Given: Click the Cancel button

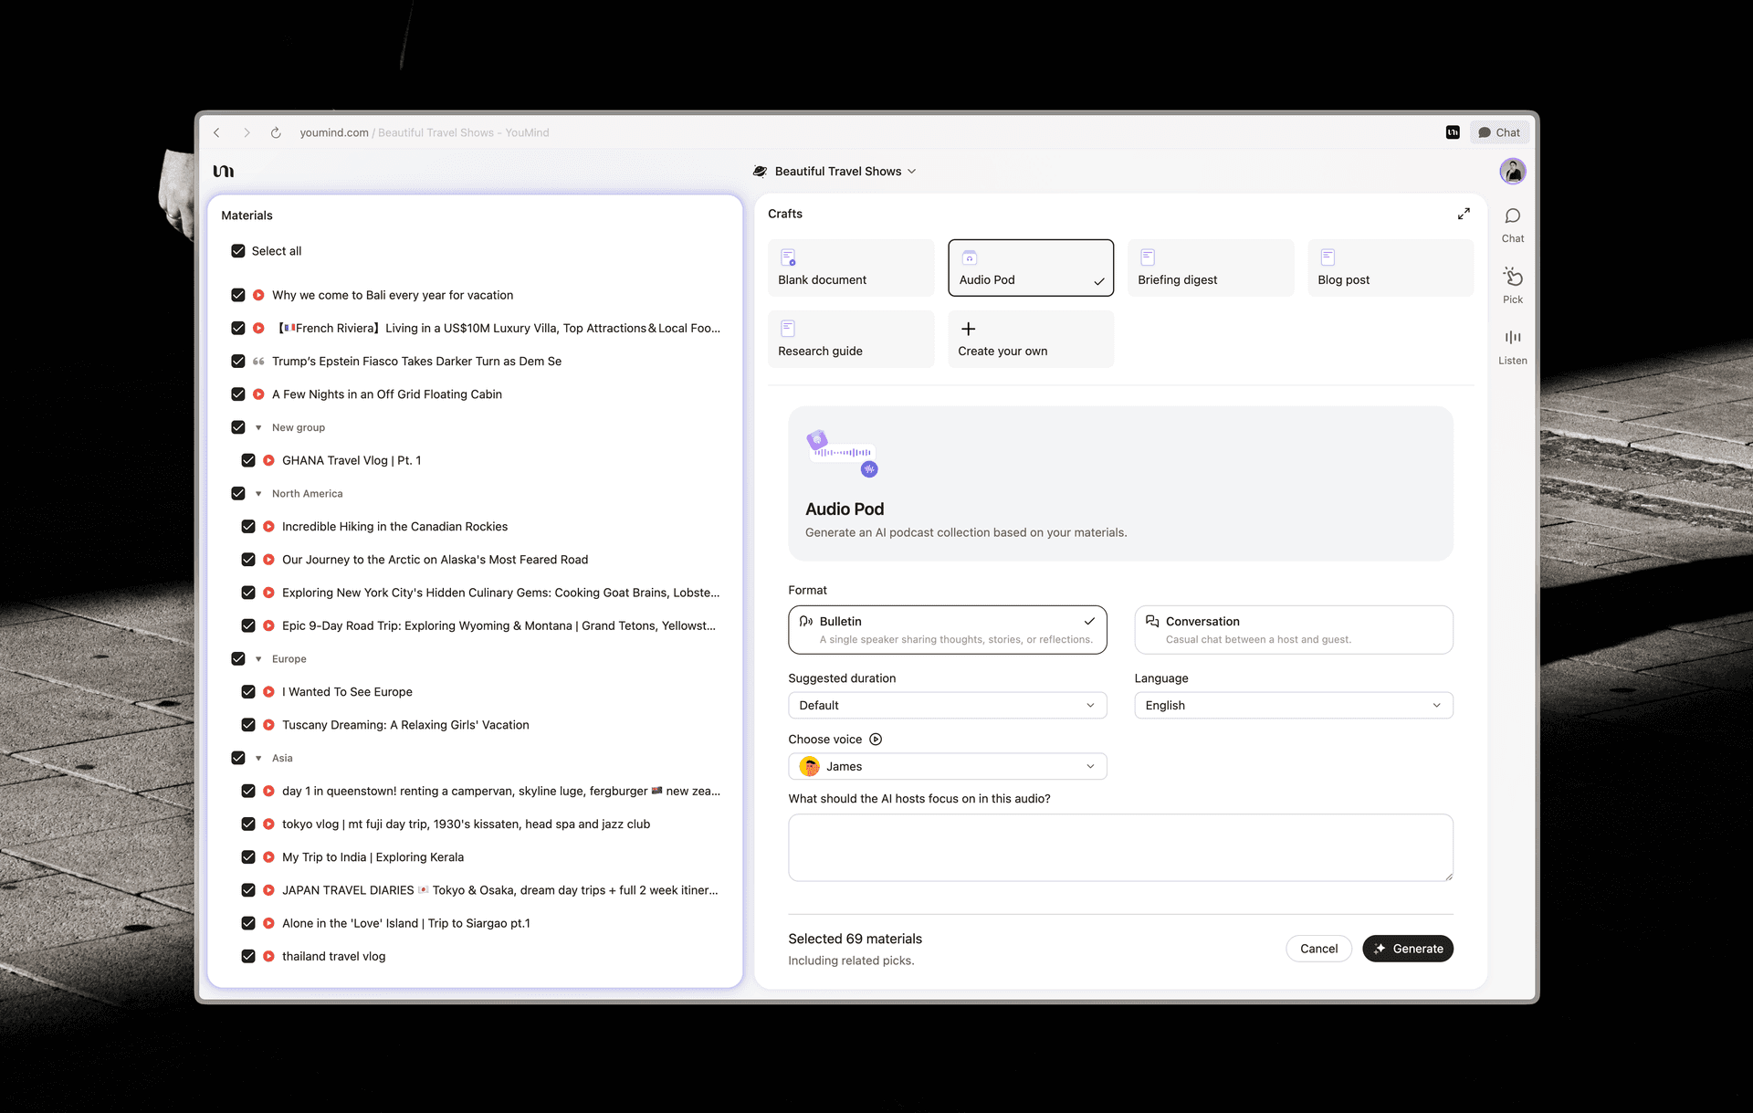Looking at the screenshot, I should [1318, 950].
